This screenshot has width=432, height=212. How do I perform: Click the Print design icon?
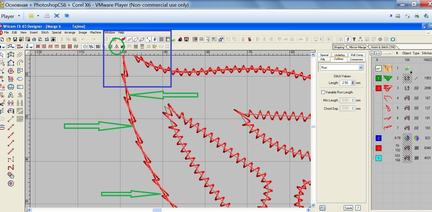34,39
